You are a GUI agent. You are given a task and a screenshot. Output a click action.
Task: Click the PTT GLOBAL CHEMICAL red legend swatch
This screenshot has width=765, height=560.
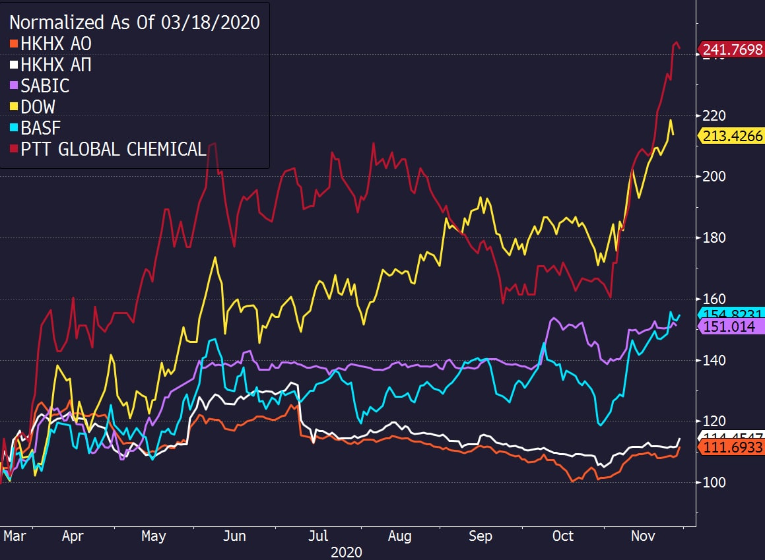pyautogui.click(x=14, y=148)
